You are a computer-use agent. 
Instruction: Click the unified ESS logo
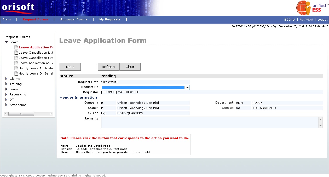pyautogui.click(x=312, y=8)
